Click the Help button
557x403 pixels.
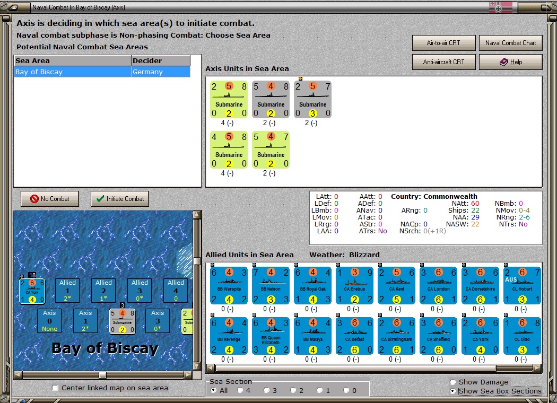(x=510, y=62)
